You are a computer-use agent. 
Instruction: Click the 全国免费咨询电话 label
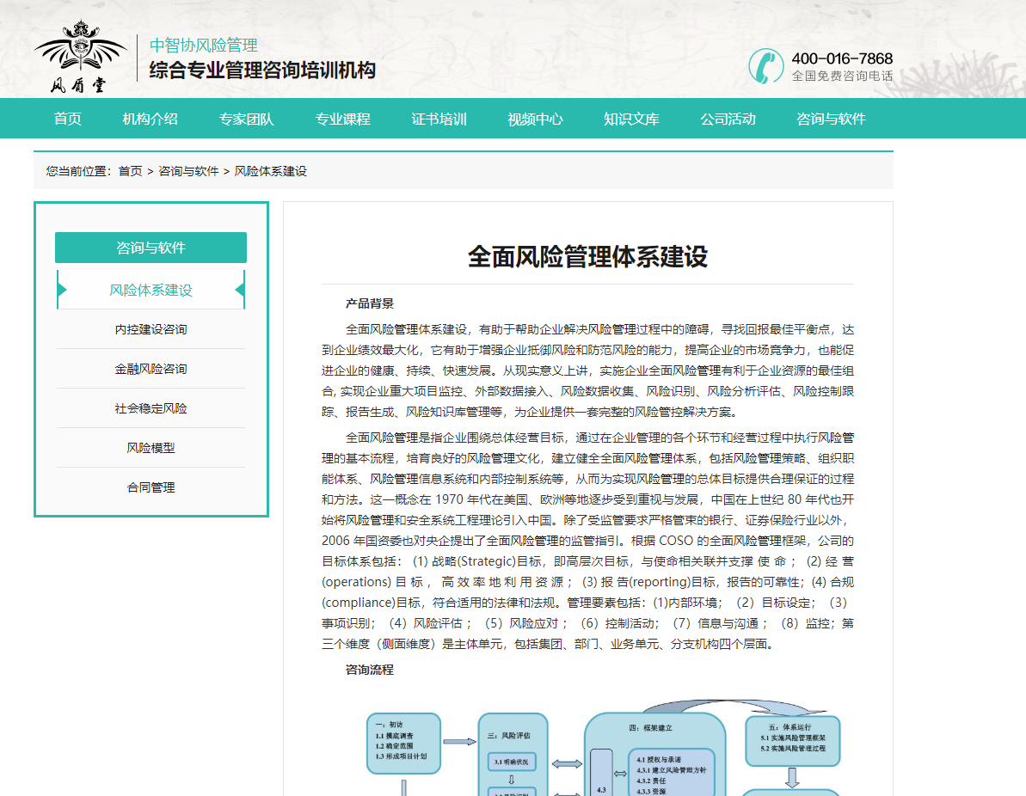842,76
